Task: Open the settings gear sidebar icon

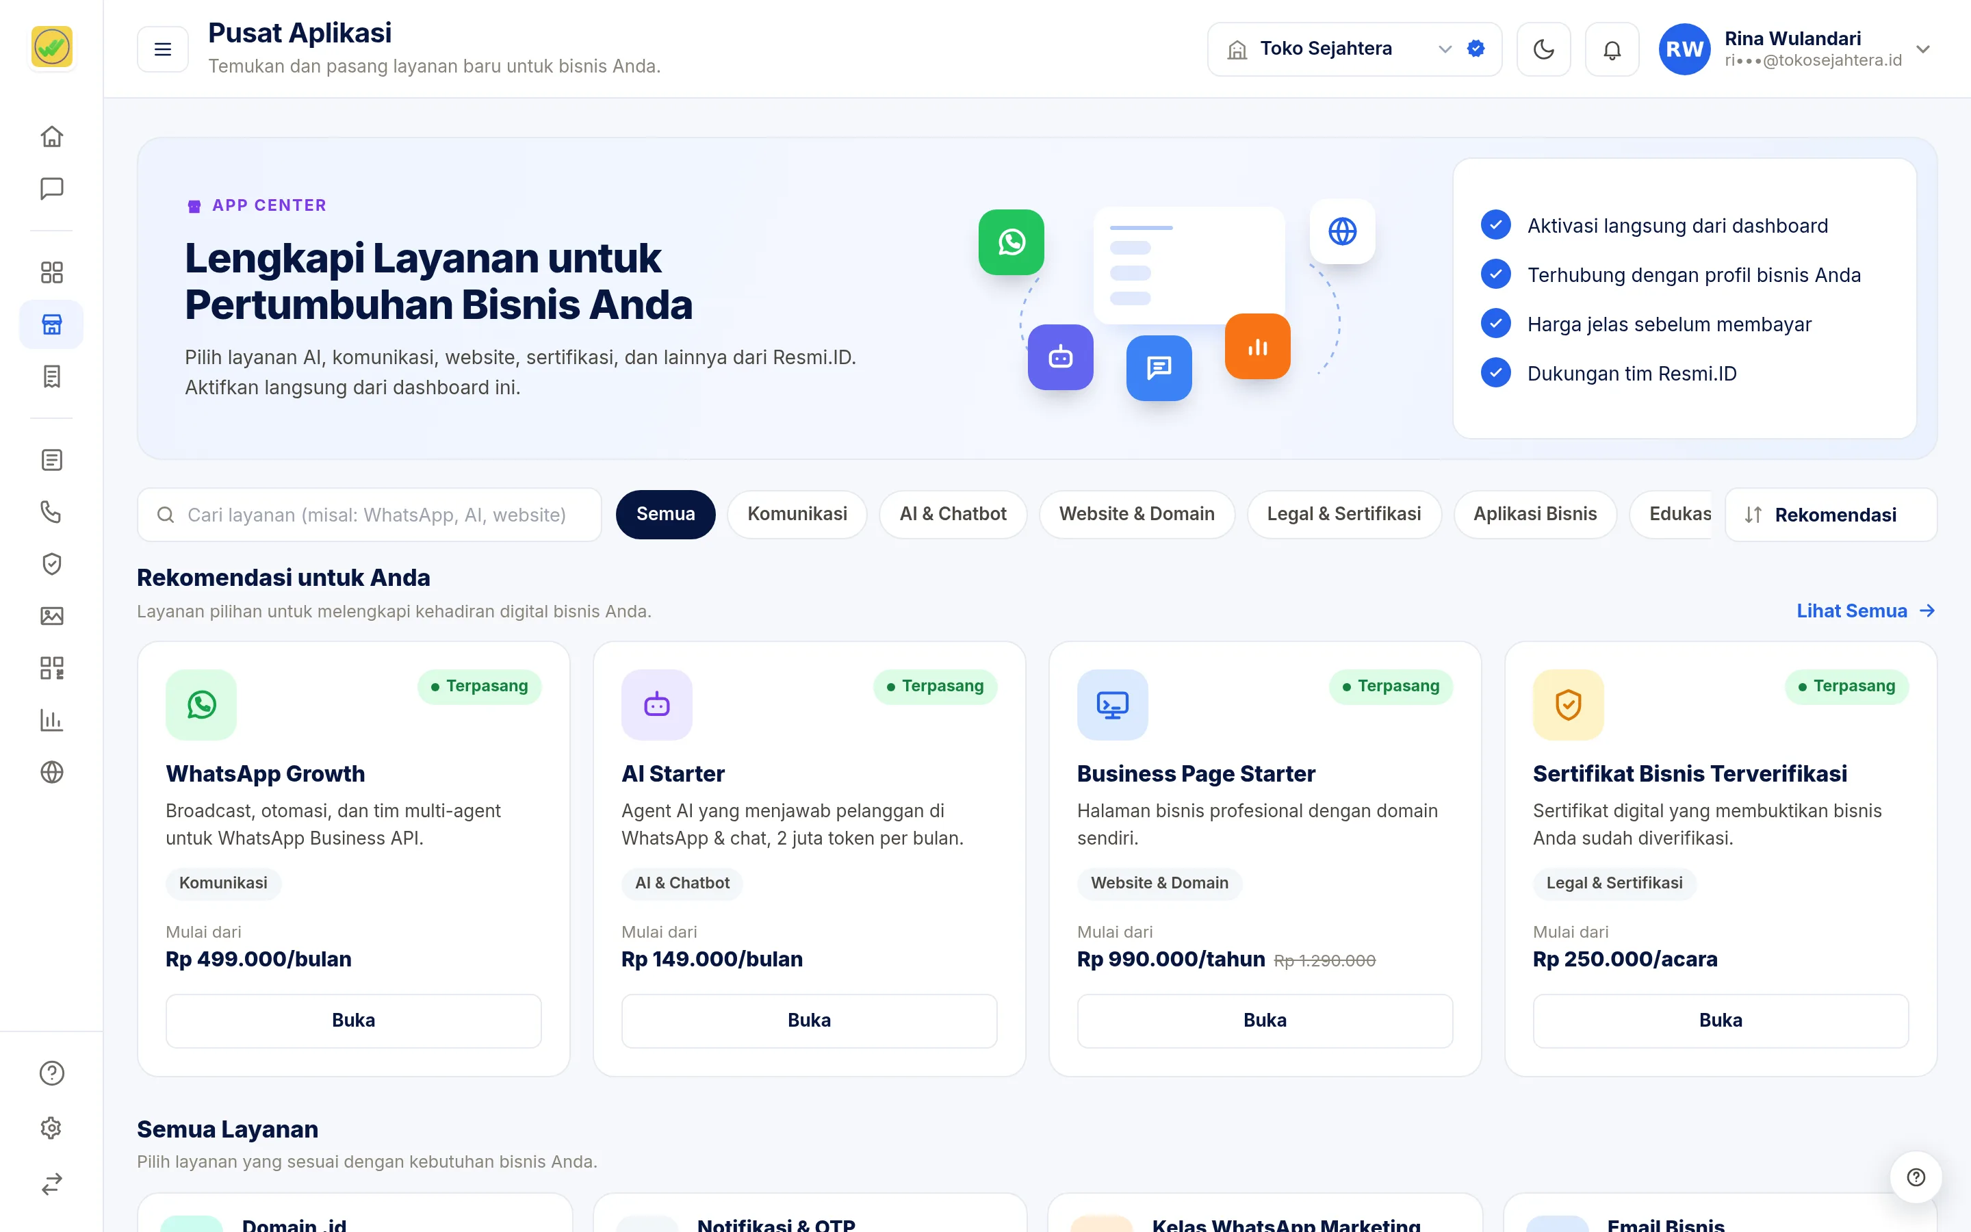Action: 51,1128
